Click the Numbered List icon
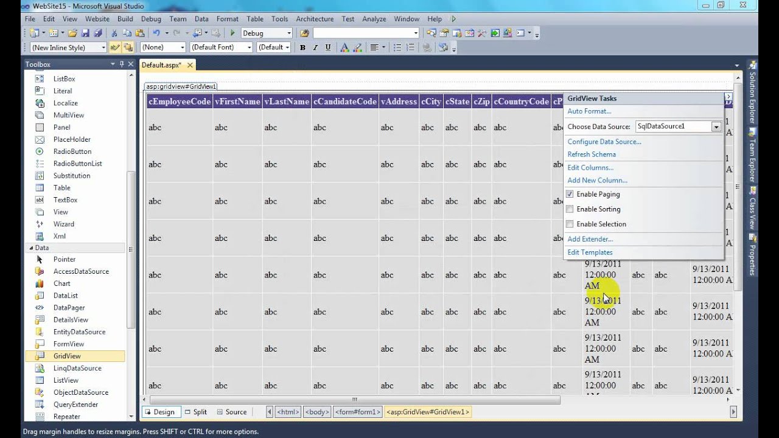The width and height of the screenshot is (779, 438). (410, 47)
